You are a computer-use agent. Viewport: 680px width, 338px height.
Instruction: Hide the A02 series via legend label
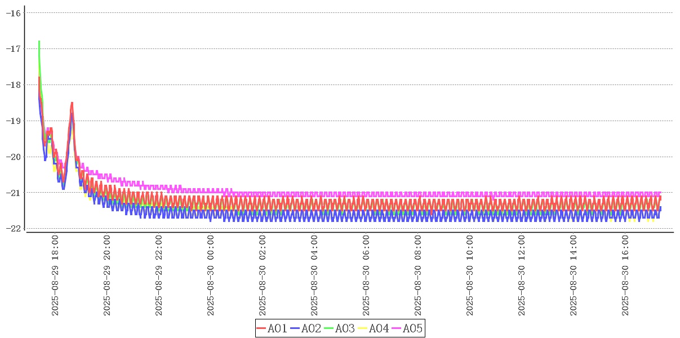[311, 328]
